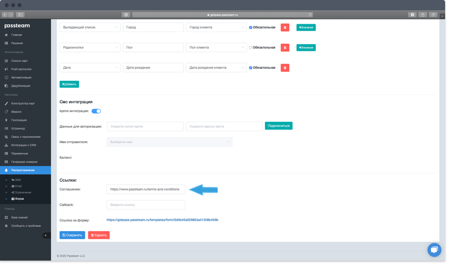
Task: Open the SMS submenu item
Action: [17, 180]
